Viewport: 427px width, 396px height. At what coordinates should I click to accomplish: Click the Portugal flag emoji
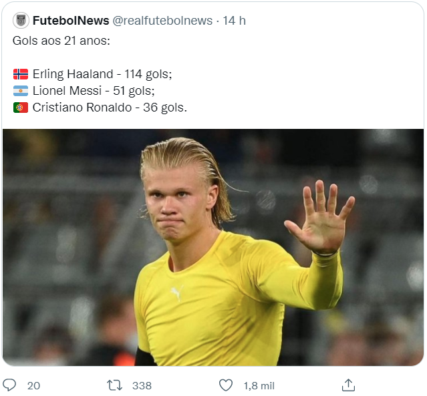[x=21, y=108]
